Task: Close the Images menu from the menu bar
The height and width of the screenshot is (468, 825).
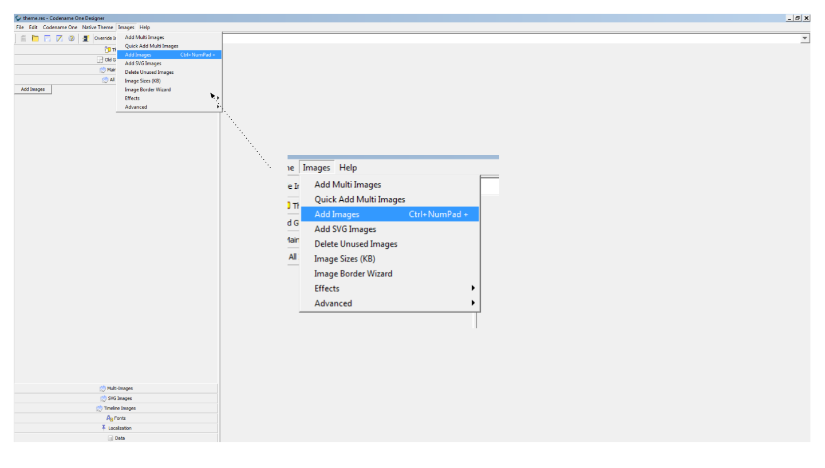Action: [126, 27]
